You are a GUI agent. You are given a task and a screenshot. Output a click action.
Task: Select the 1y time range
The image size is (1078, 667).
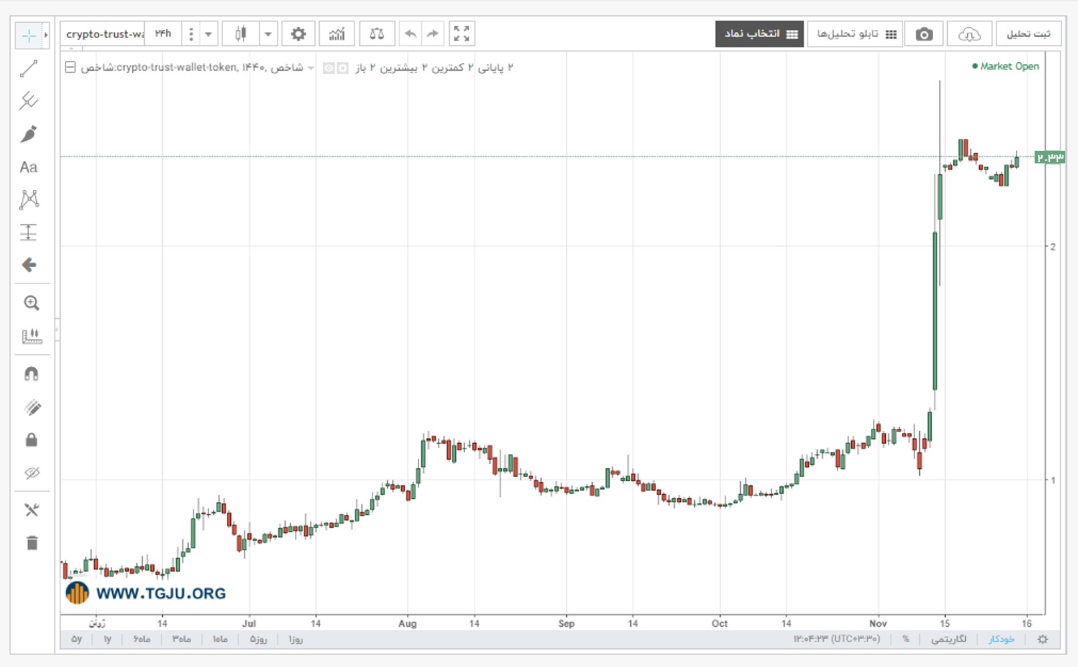107,639
